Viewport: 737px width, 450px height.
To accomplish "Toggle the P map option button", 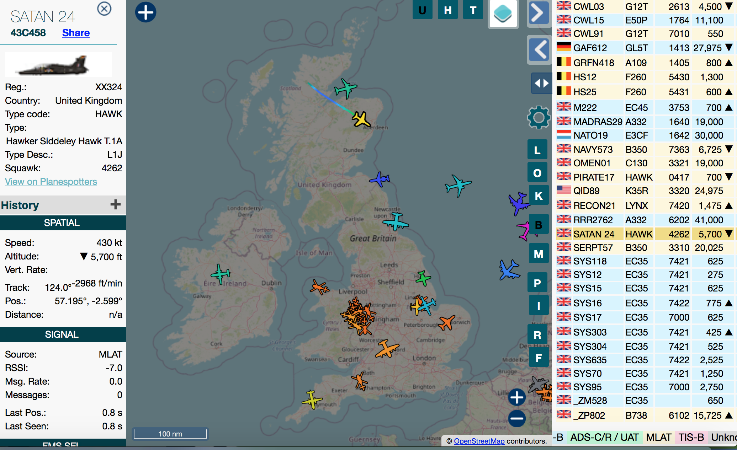I will pyautogui.click(x=537, y=283).
